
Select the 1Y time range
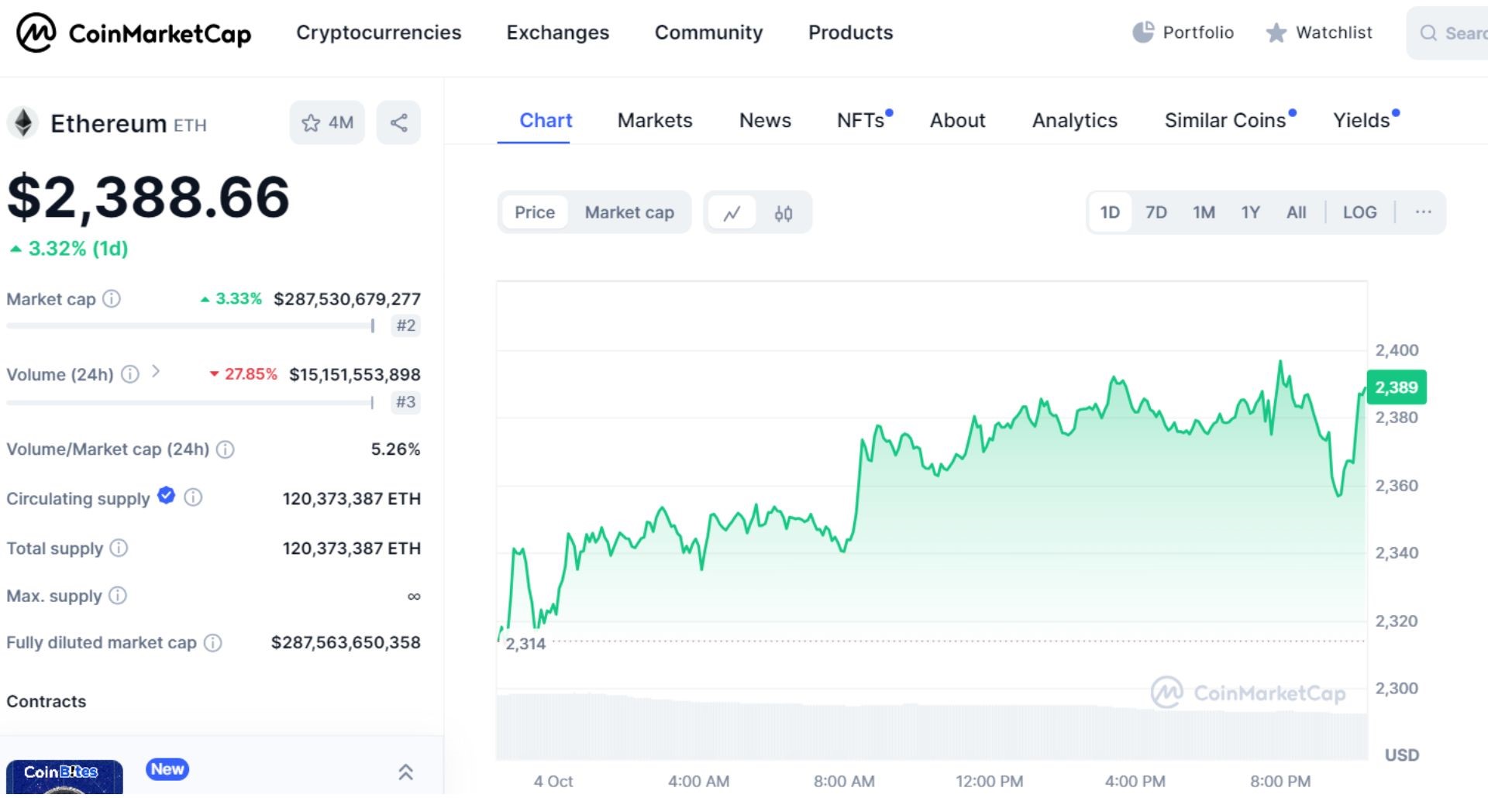tap(1250, 212)
